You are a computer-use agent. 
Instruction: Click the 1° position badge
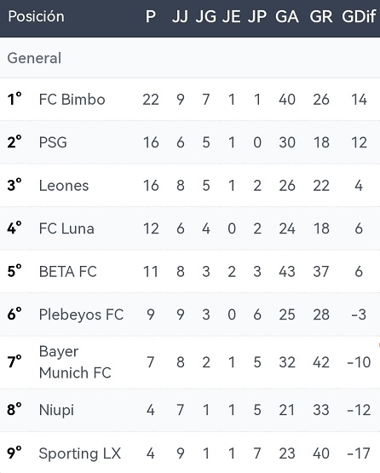[14, 99]
